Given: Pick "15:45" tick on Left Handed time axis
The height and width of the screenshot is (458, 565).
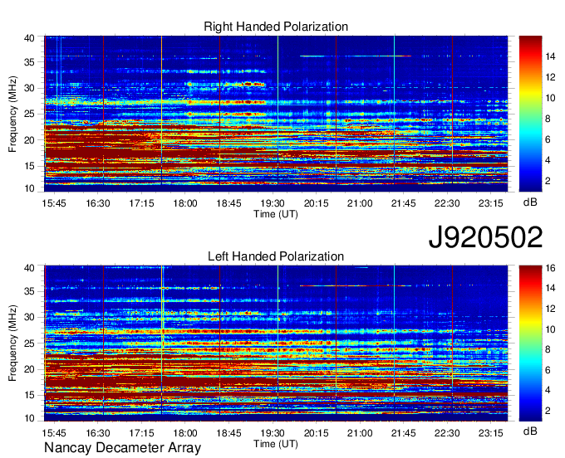Looking at the screenshot, I should [x=54, y=433].
